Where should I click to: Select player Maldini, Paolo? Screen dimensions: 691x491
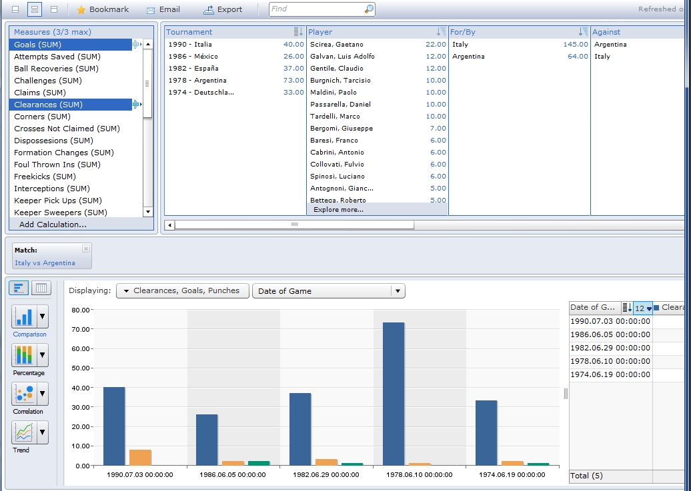point(378,93)
